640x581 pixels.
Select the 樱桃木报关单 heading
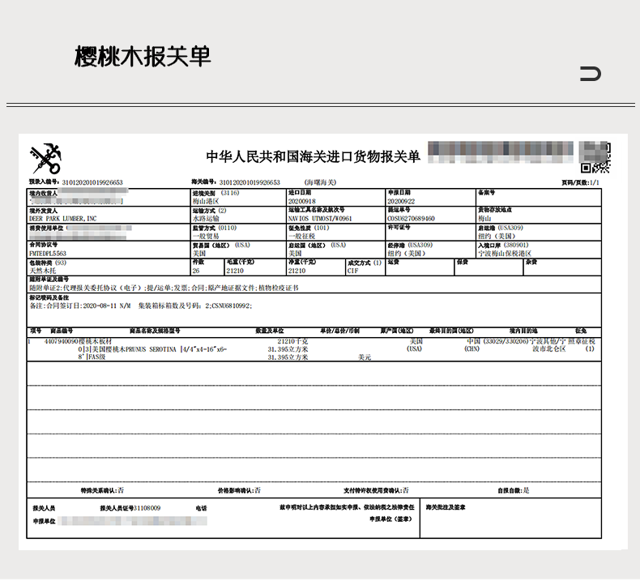click(143, 57)
